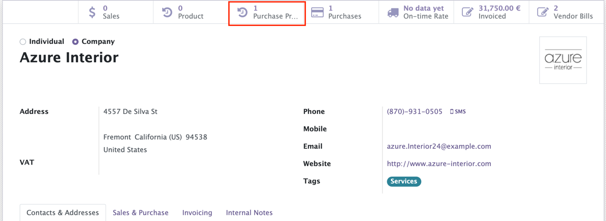Click the empty Mobile field
Viewport: 606px width, 221px height.
pos(487,129)
